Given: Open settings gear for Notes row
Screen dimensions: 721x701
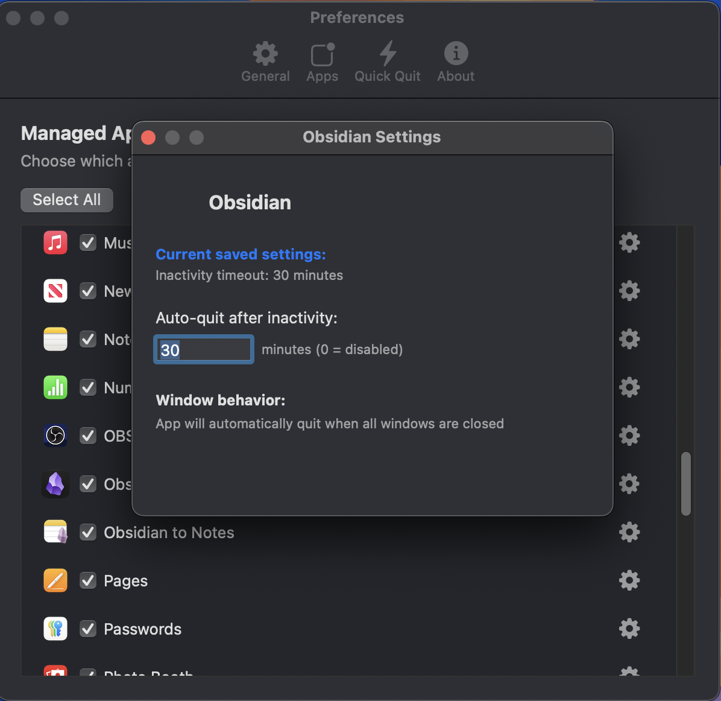Looking at the screenshot, I should point(629,339).
